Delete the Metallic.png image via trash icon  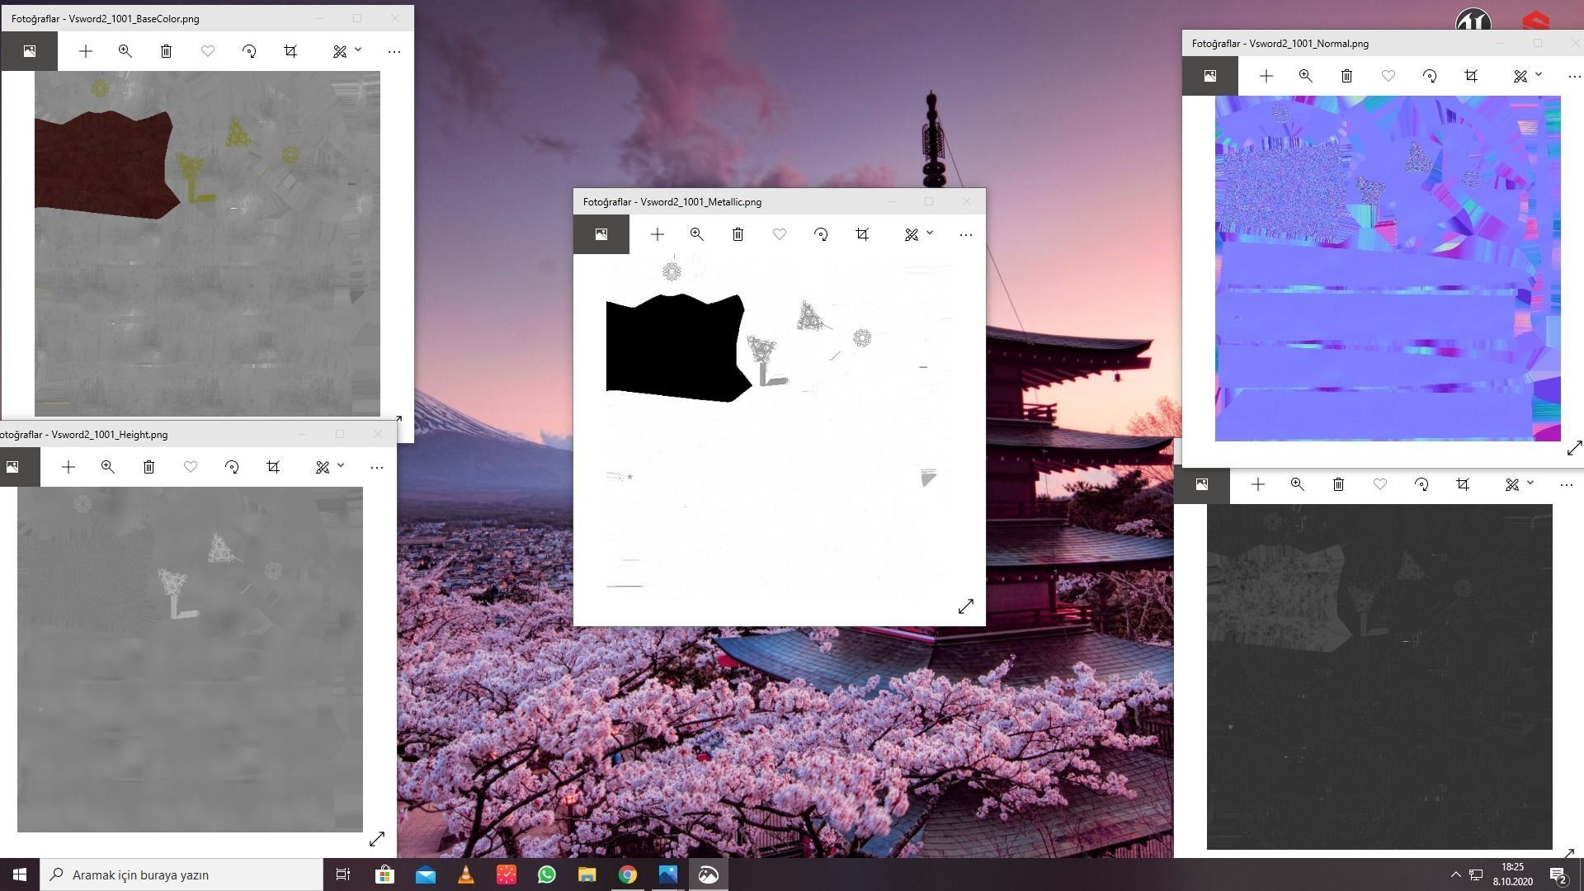pyautogui.click(x=738, y=235)
